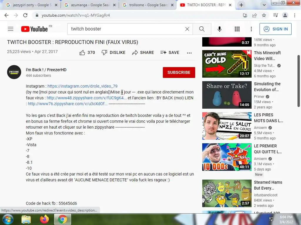This screenshot has width=301, height=225.
Task: Open Chrome's three-dot menu
Action: click(295, 15)
